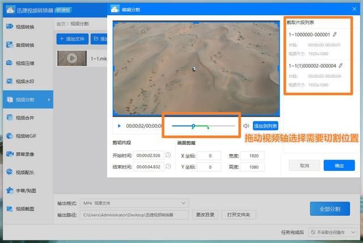This screenshot has width=363, height=243.
Task: Click the 取消 button
Action: point(305,166)
